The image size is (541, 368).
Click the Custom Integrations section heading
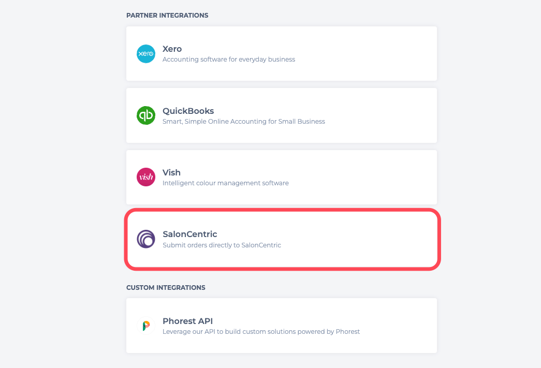[166, 288]
